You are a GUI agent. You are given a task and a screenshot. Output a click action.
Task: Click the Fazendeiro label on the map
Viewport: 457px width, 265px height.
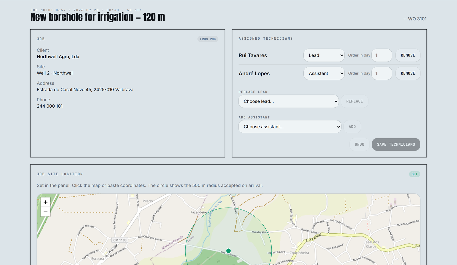pos(199,212)
